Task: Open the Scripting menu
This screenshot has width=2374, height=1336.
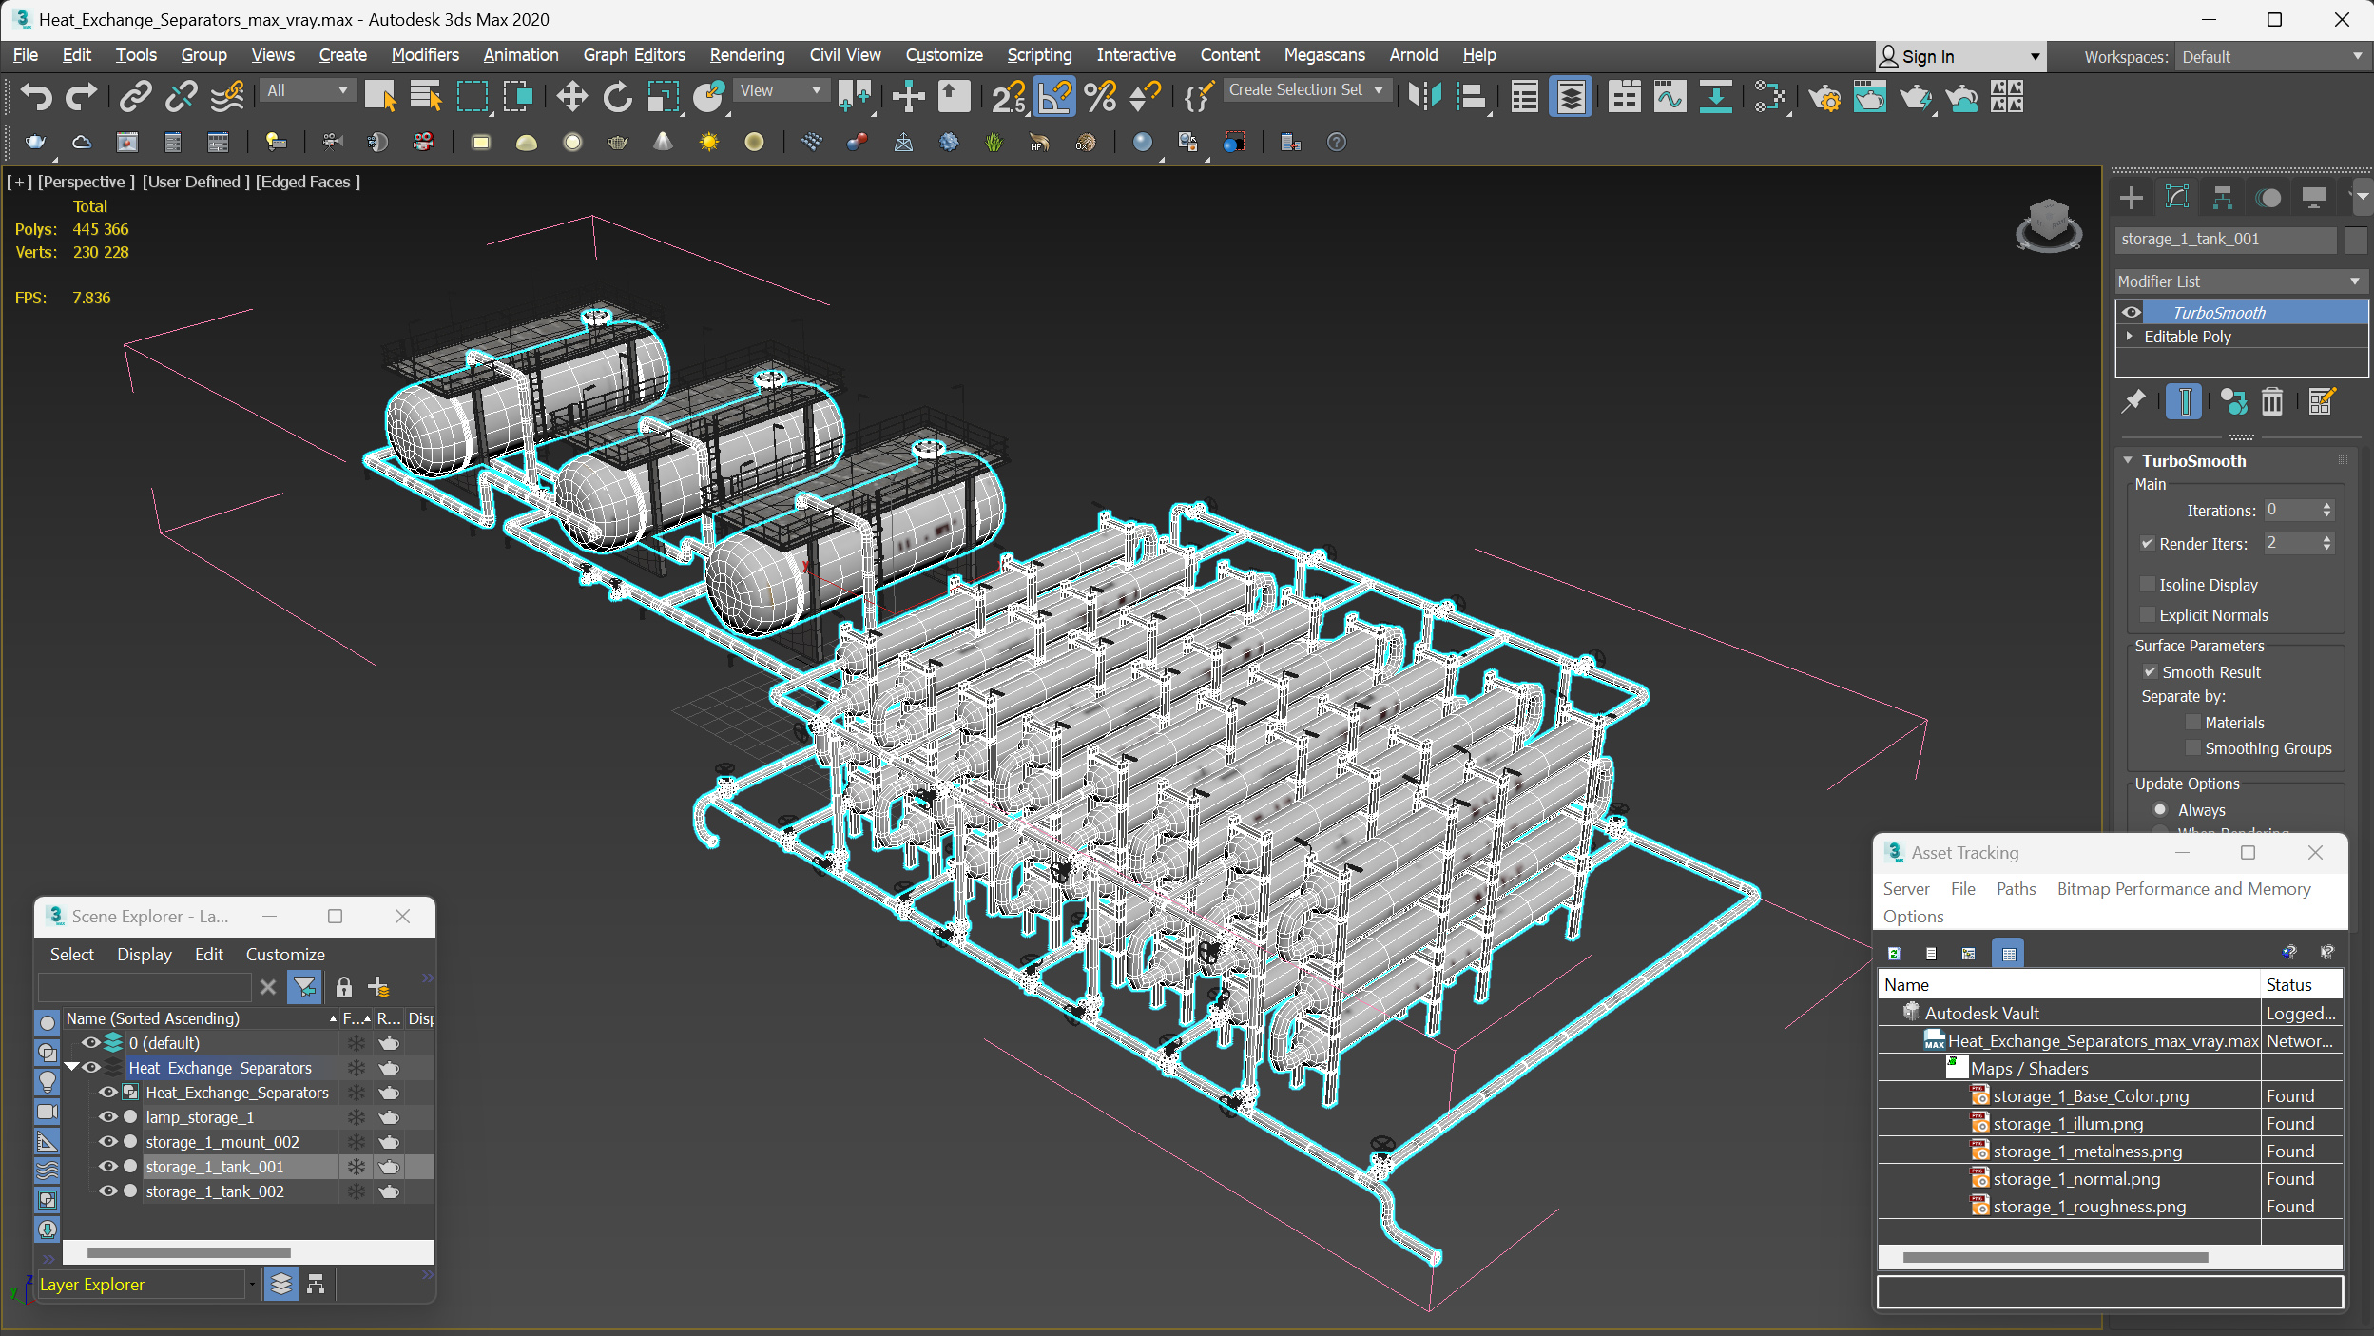Action: point(1039,55)
